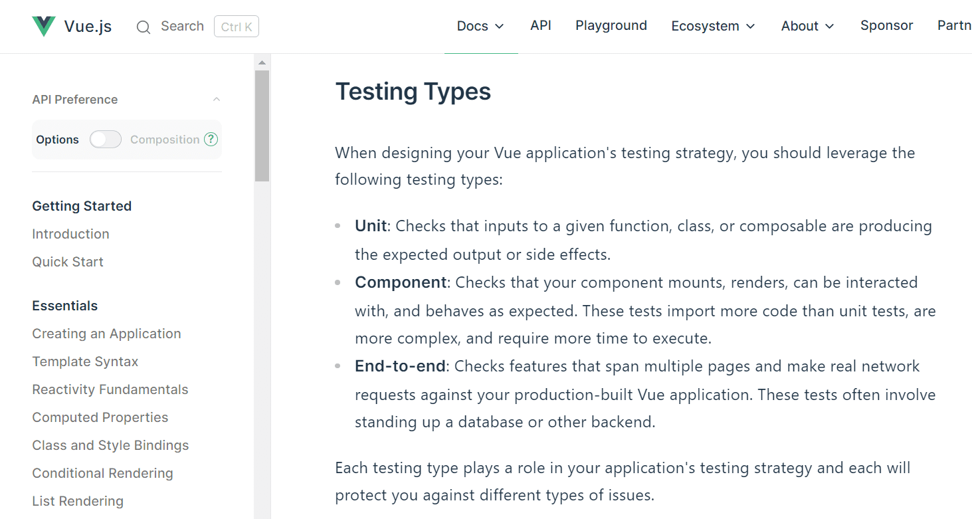The height and width of the screenshot is (519, 972).
Task: Click the Composition API help question mark
Action: [x=211, y=139]
